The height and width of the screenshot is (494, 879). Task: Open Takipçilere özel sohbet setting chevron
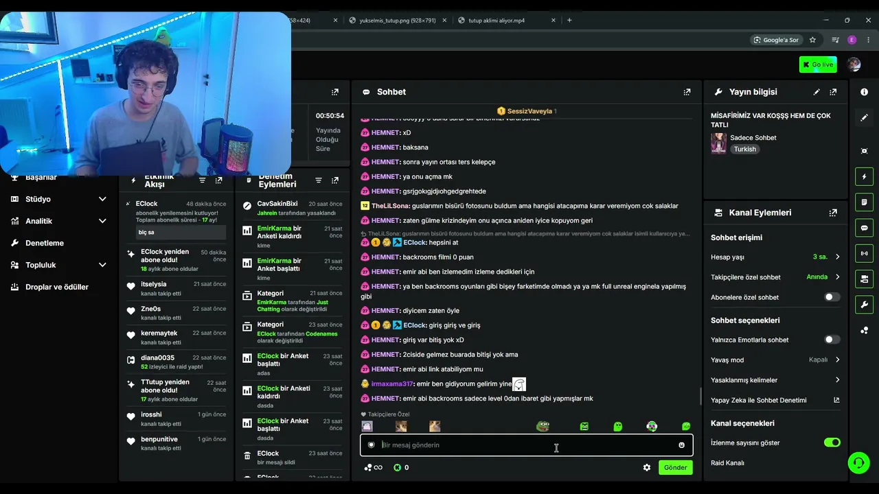coord(837,277)
